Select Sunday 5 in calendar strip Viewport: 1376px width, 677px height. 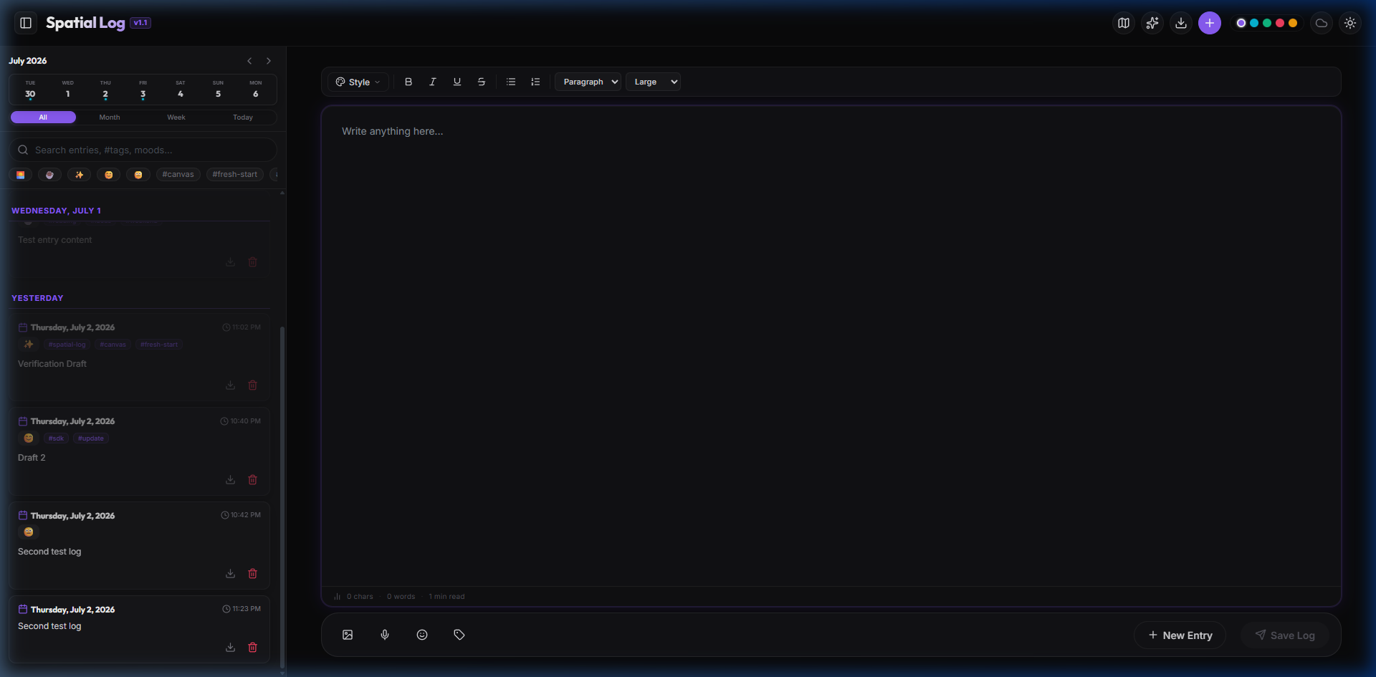(218, 90)
